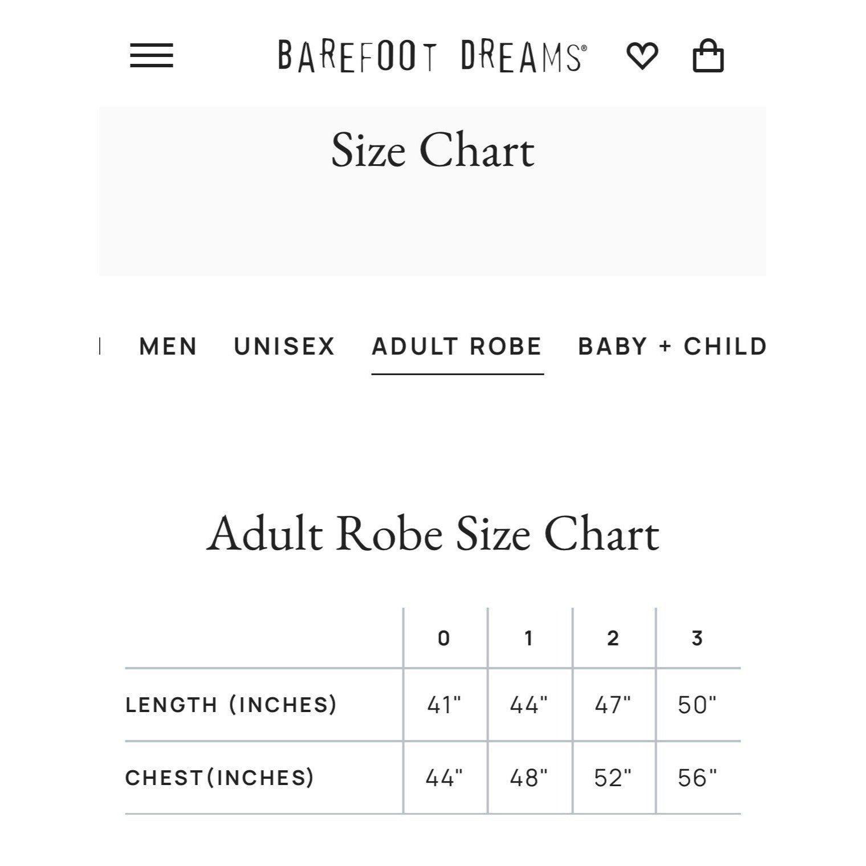866x866 pixels.
Task: Click the size 0 column header
Action: (444, 639)
